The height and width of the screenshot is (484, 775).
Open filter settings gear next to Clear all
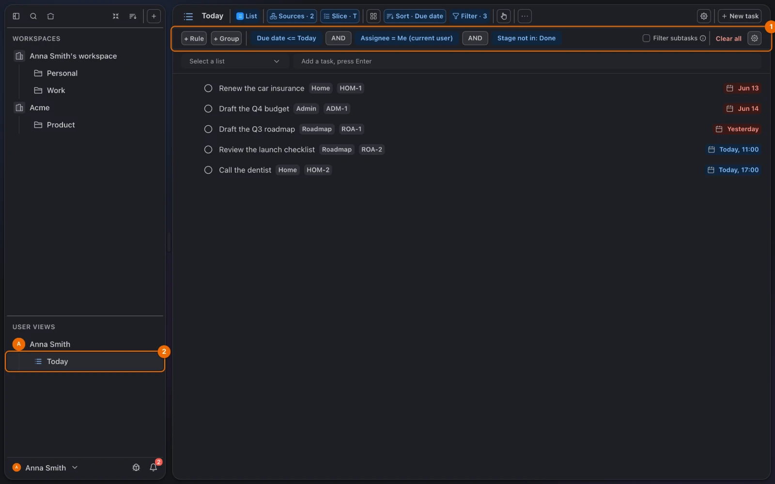tap(755, 38)
